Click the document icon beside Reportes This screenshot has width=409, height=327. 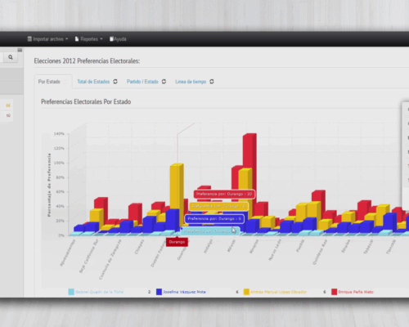click(x=77, y=39)
